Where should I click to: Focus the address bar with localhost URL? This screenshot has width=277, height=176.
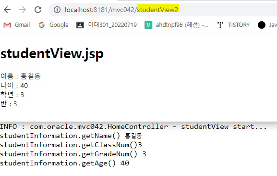[163, 10]
